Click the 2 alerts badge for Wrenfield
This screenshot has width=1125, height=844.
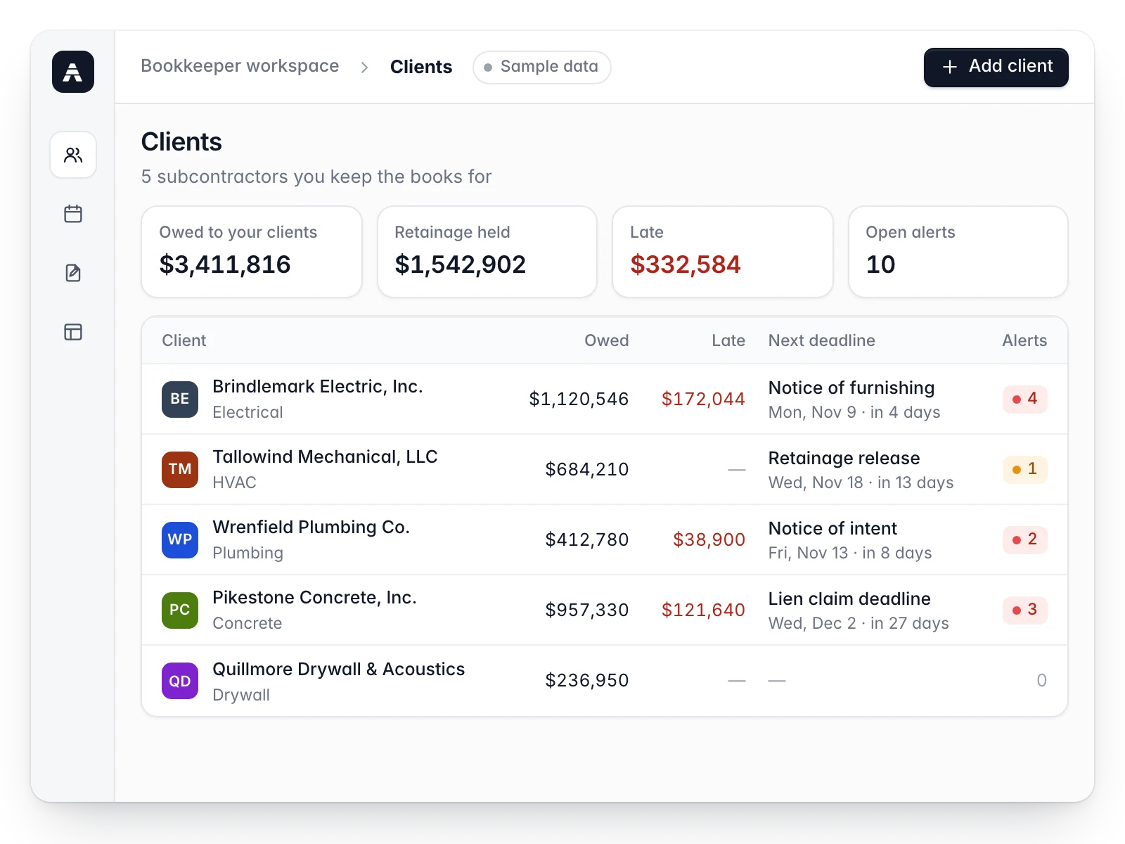[x=1025, y=539]
